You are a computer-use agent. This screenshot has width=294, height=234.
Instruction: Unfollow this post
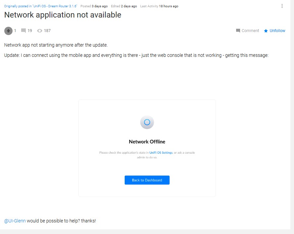[277, 31]
